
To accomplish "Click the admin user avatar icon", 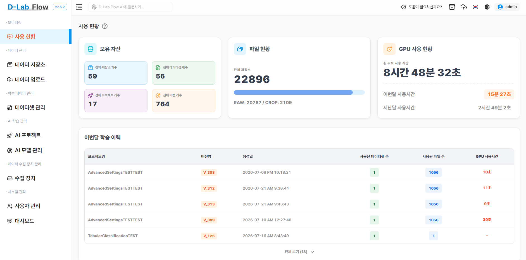I will tap(500, 7).
